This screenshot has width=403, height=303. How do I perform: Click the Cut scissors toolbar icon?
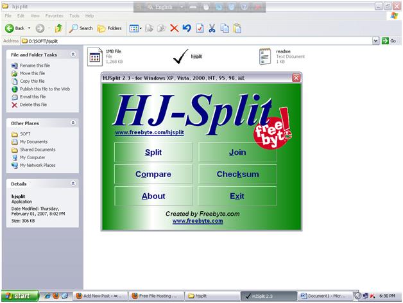pos(212,28)
